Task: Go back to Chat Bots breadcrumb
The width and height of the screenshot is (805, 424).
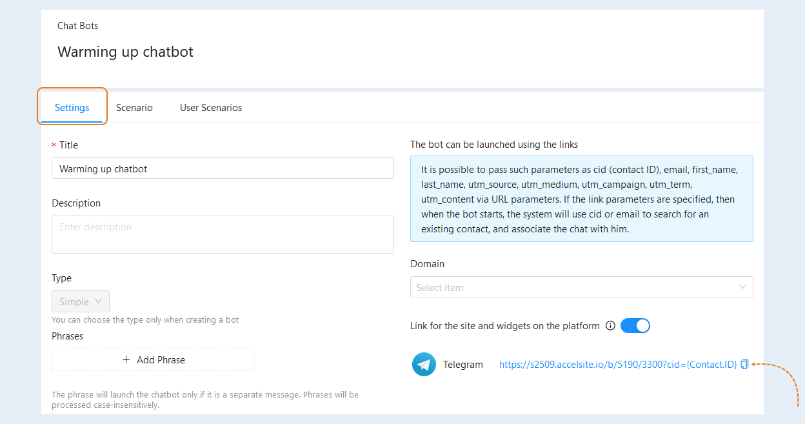Action: pyautogui.click(x=77, y=26)
